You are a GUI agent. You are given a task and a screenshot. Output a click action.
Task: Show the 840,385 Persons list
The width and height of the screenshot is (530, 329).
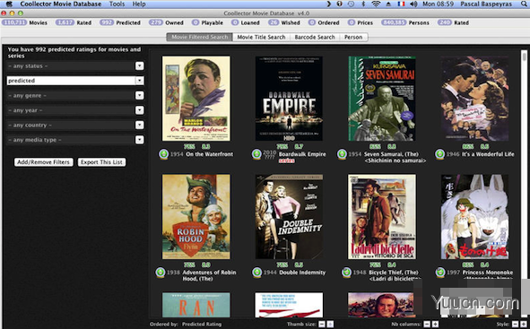click(x=405, y=22)
